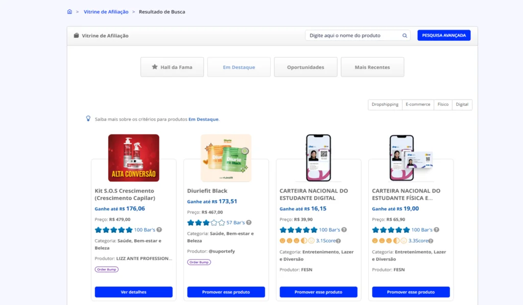Image resolution: width=523 pixels, height=305 pixels.
Task: Toggle the E-commerce product filter
Action: (418, 104)
